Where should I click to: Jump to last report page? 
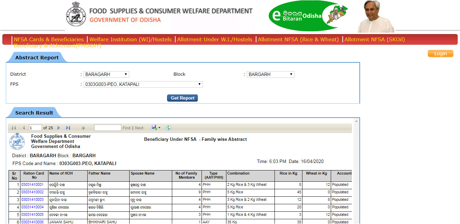68,128
